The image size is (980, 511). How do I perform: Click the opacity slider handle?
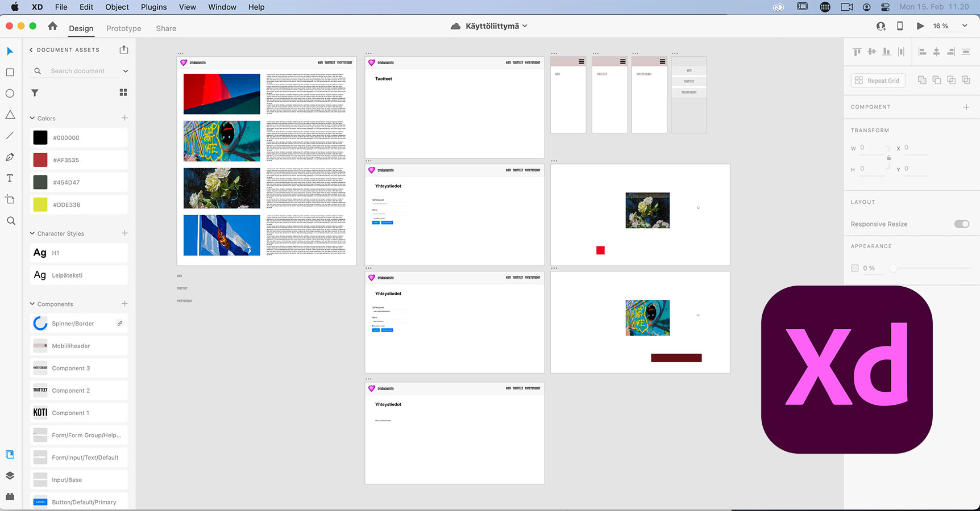pos(893,268)
